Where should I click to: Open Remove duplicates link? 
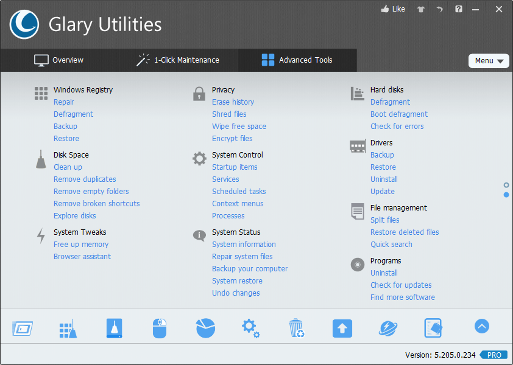(85, 179)
